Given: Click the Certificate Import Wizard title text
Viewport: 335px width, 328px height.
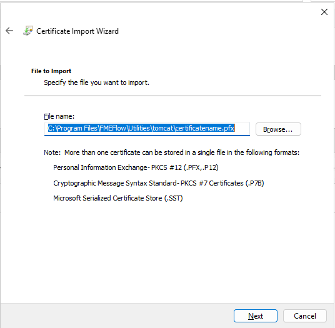Looking at the screenshot, I should pyautogui.click(x=77, y=31).
